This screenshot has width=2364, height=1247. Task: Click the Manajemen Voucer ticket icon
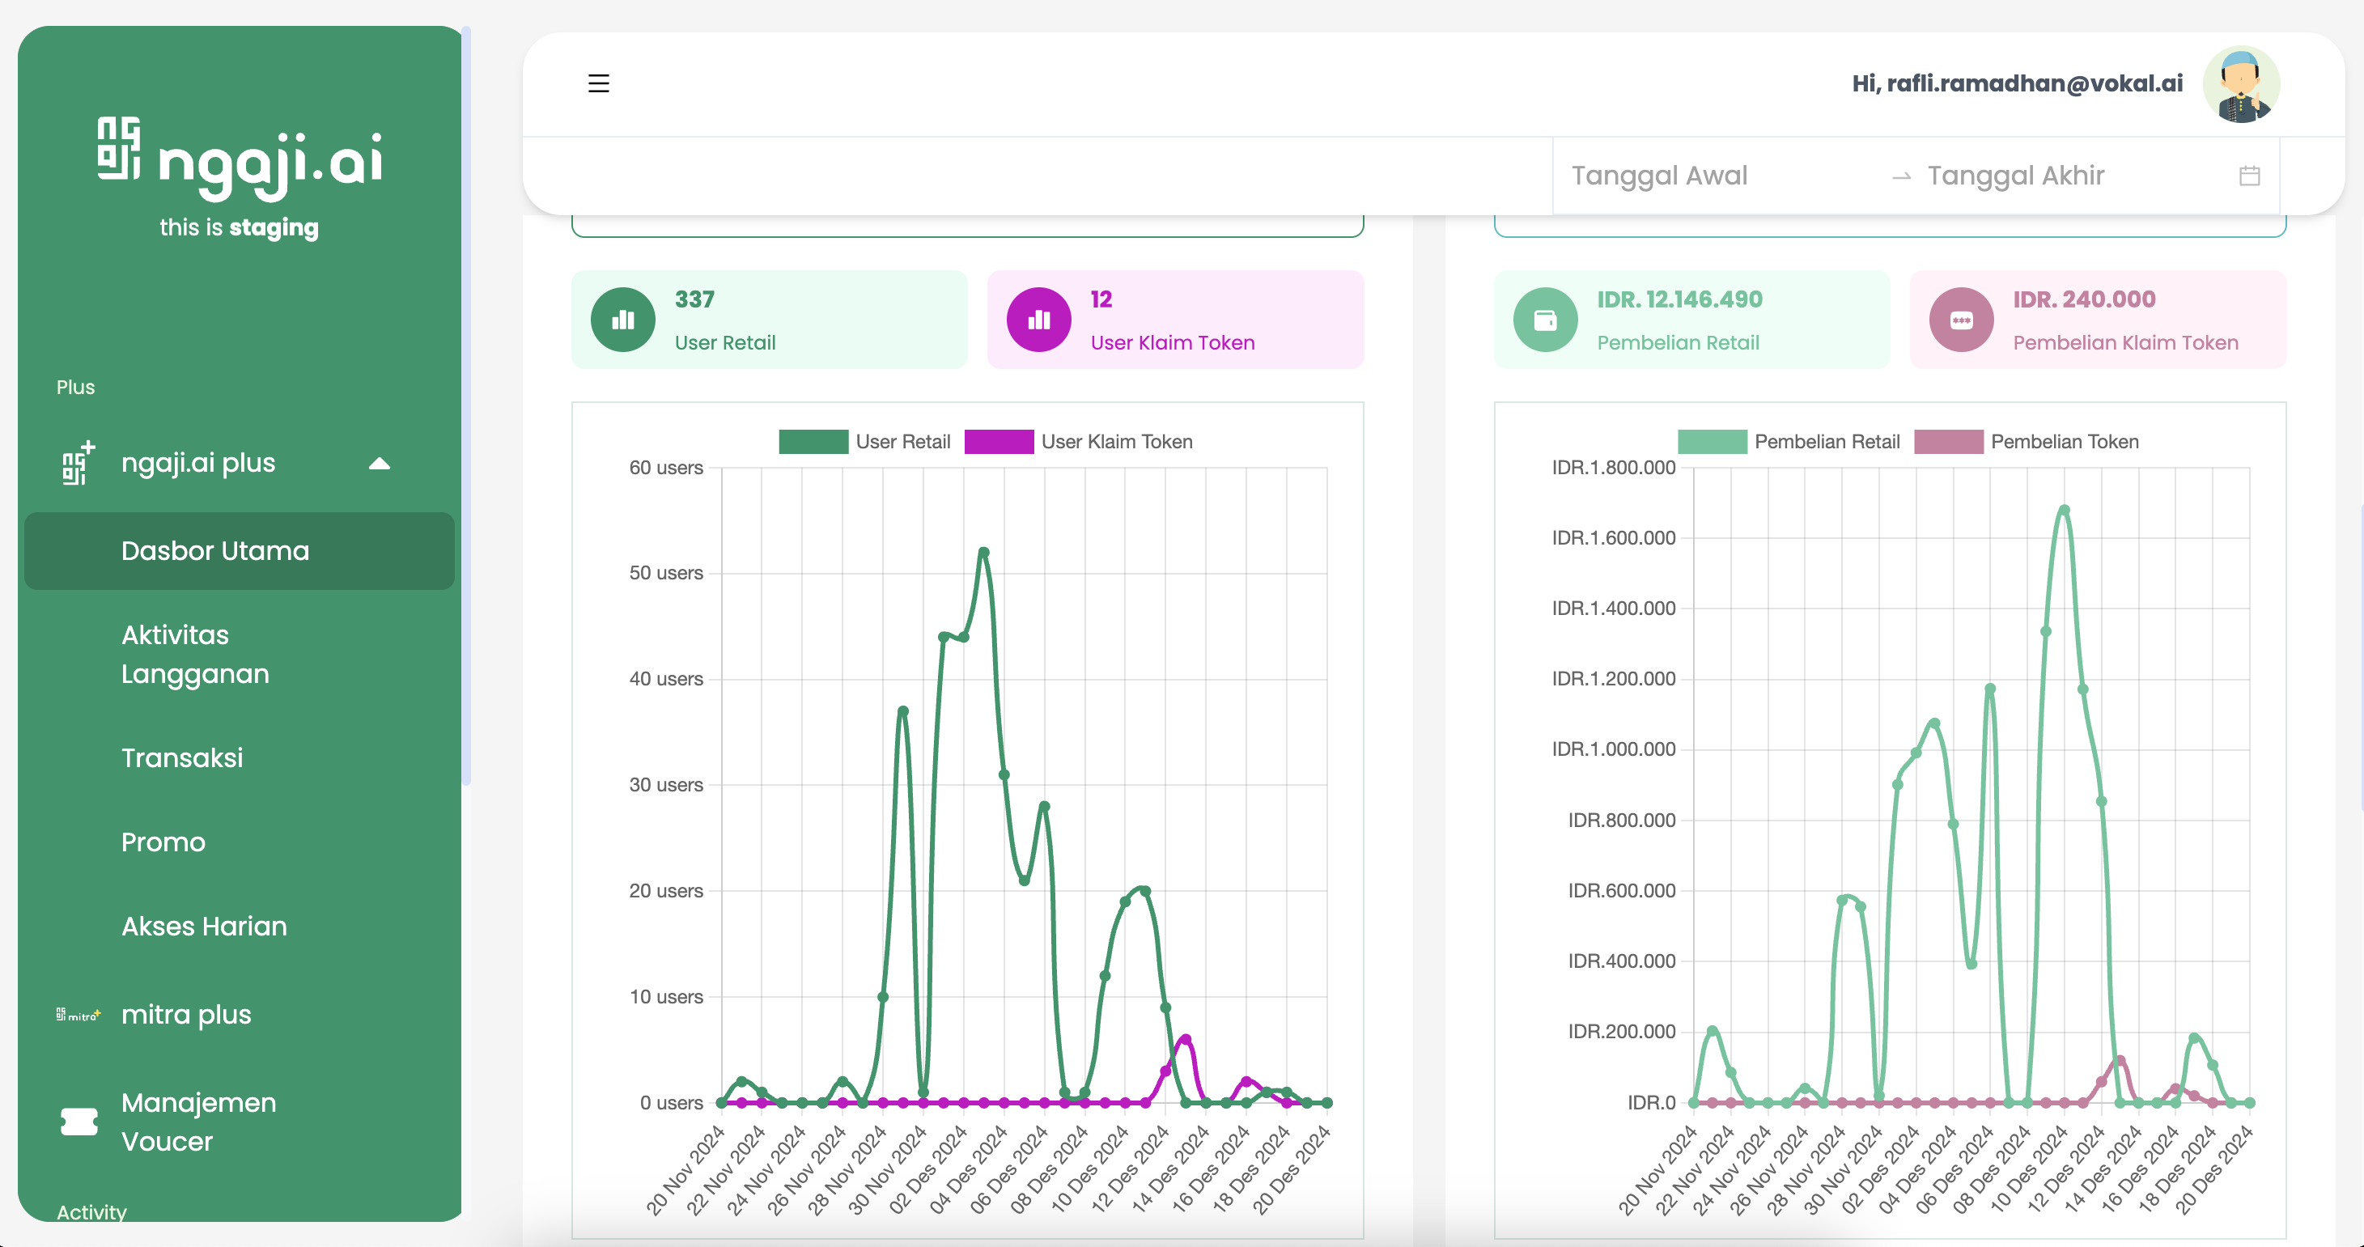79,1122
